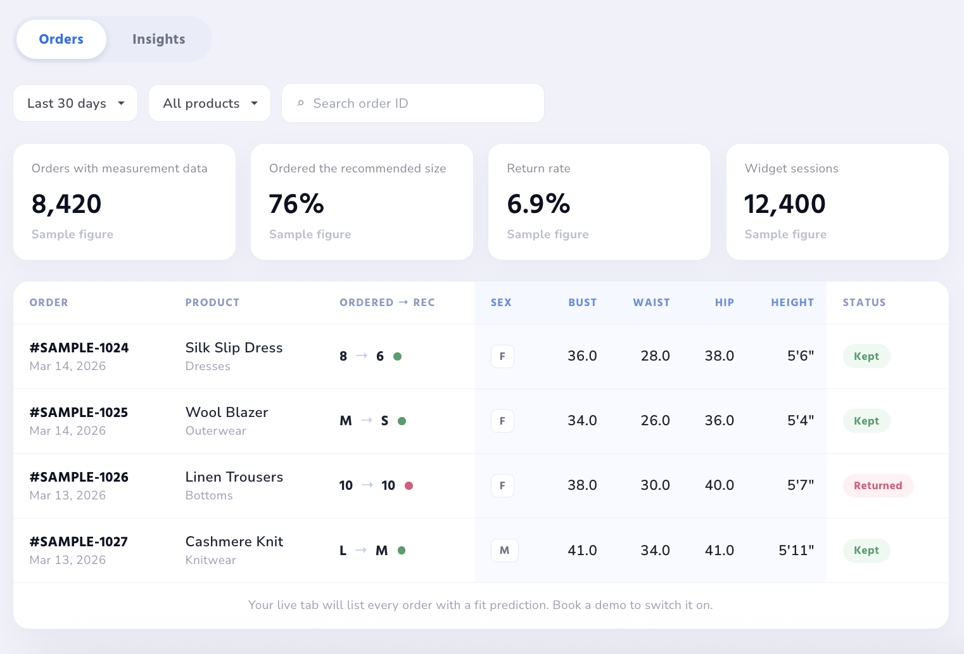This screenshot has height=654, width=964.
Task: Click the M sex badge for #SAMPLE-1027
Action: coord(505,550)
